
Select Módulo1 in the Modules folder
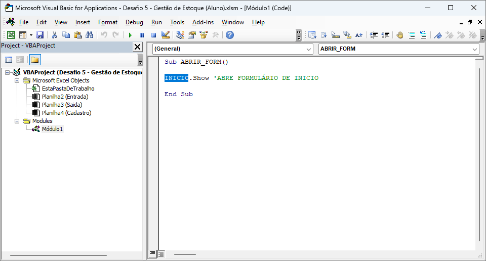click(x=52, y=129)
